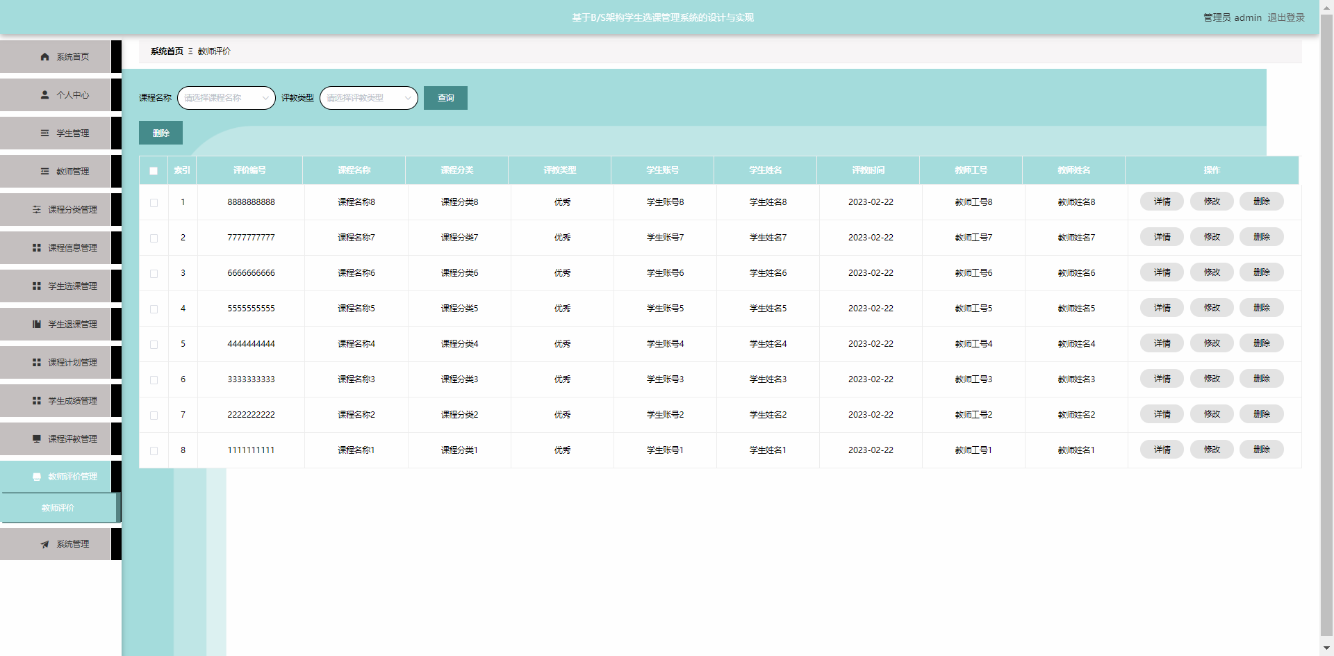Open 个人中心 sidebar menu
This screenshot has height=656, width=1334.
60,95
